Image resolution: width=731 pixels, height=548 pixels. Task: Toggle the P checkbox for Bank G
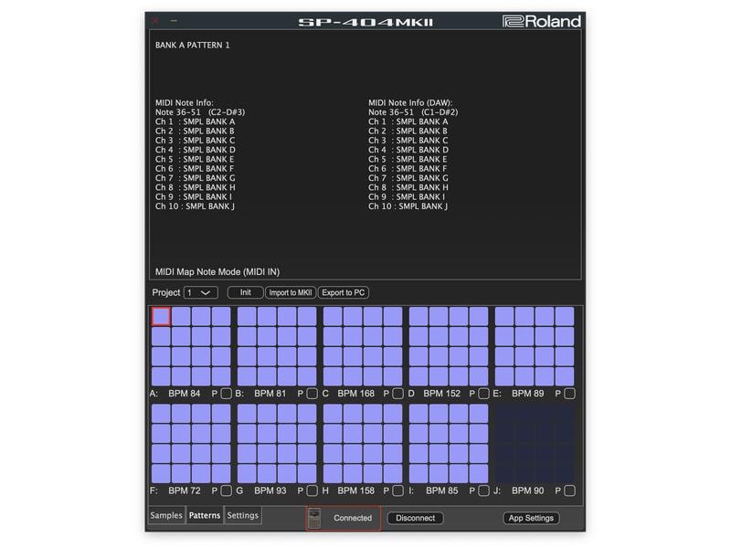(x=312, y=490)
